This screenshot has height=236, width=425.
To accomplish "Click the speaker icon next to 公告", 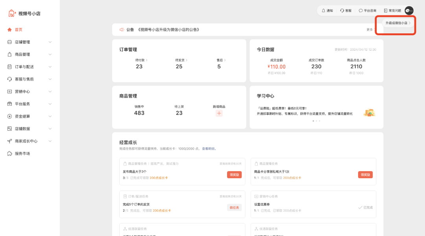I will tap(121, 29).
